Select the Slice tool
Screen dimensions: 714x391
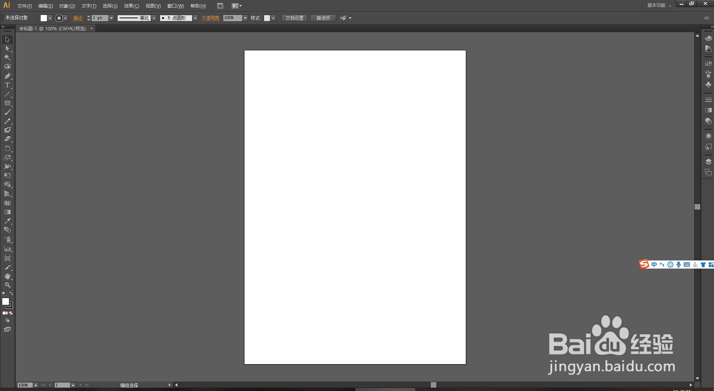click(7, 268)
